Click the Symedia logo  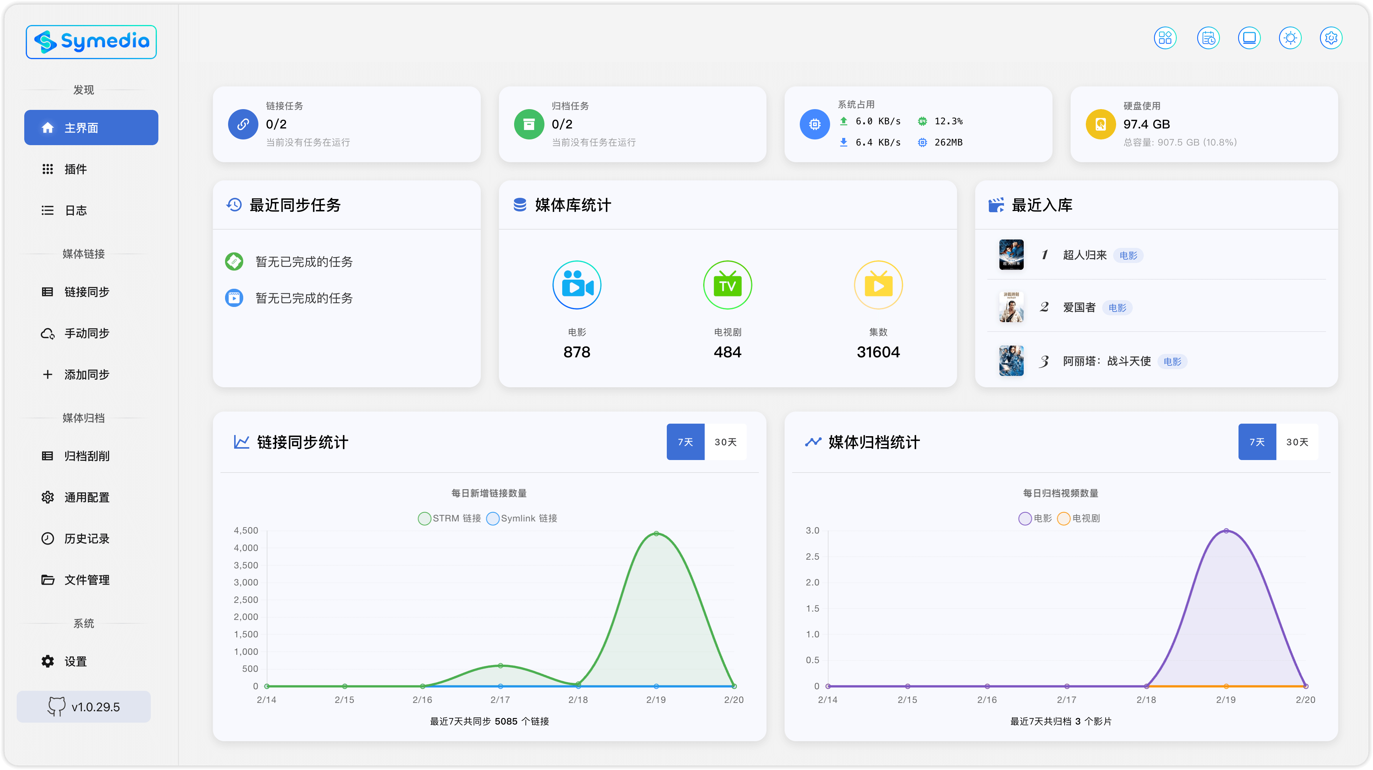pos(91,42)
